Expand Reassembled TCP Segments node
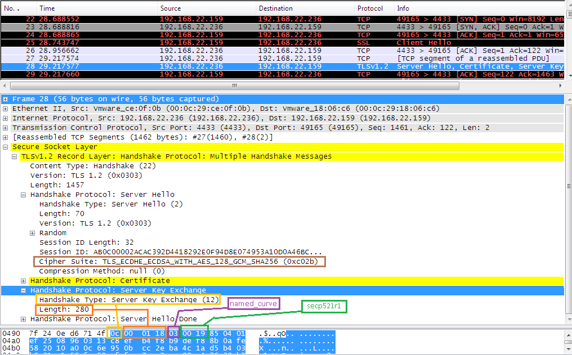 (6, 137)
